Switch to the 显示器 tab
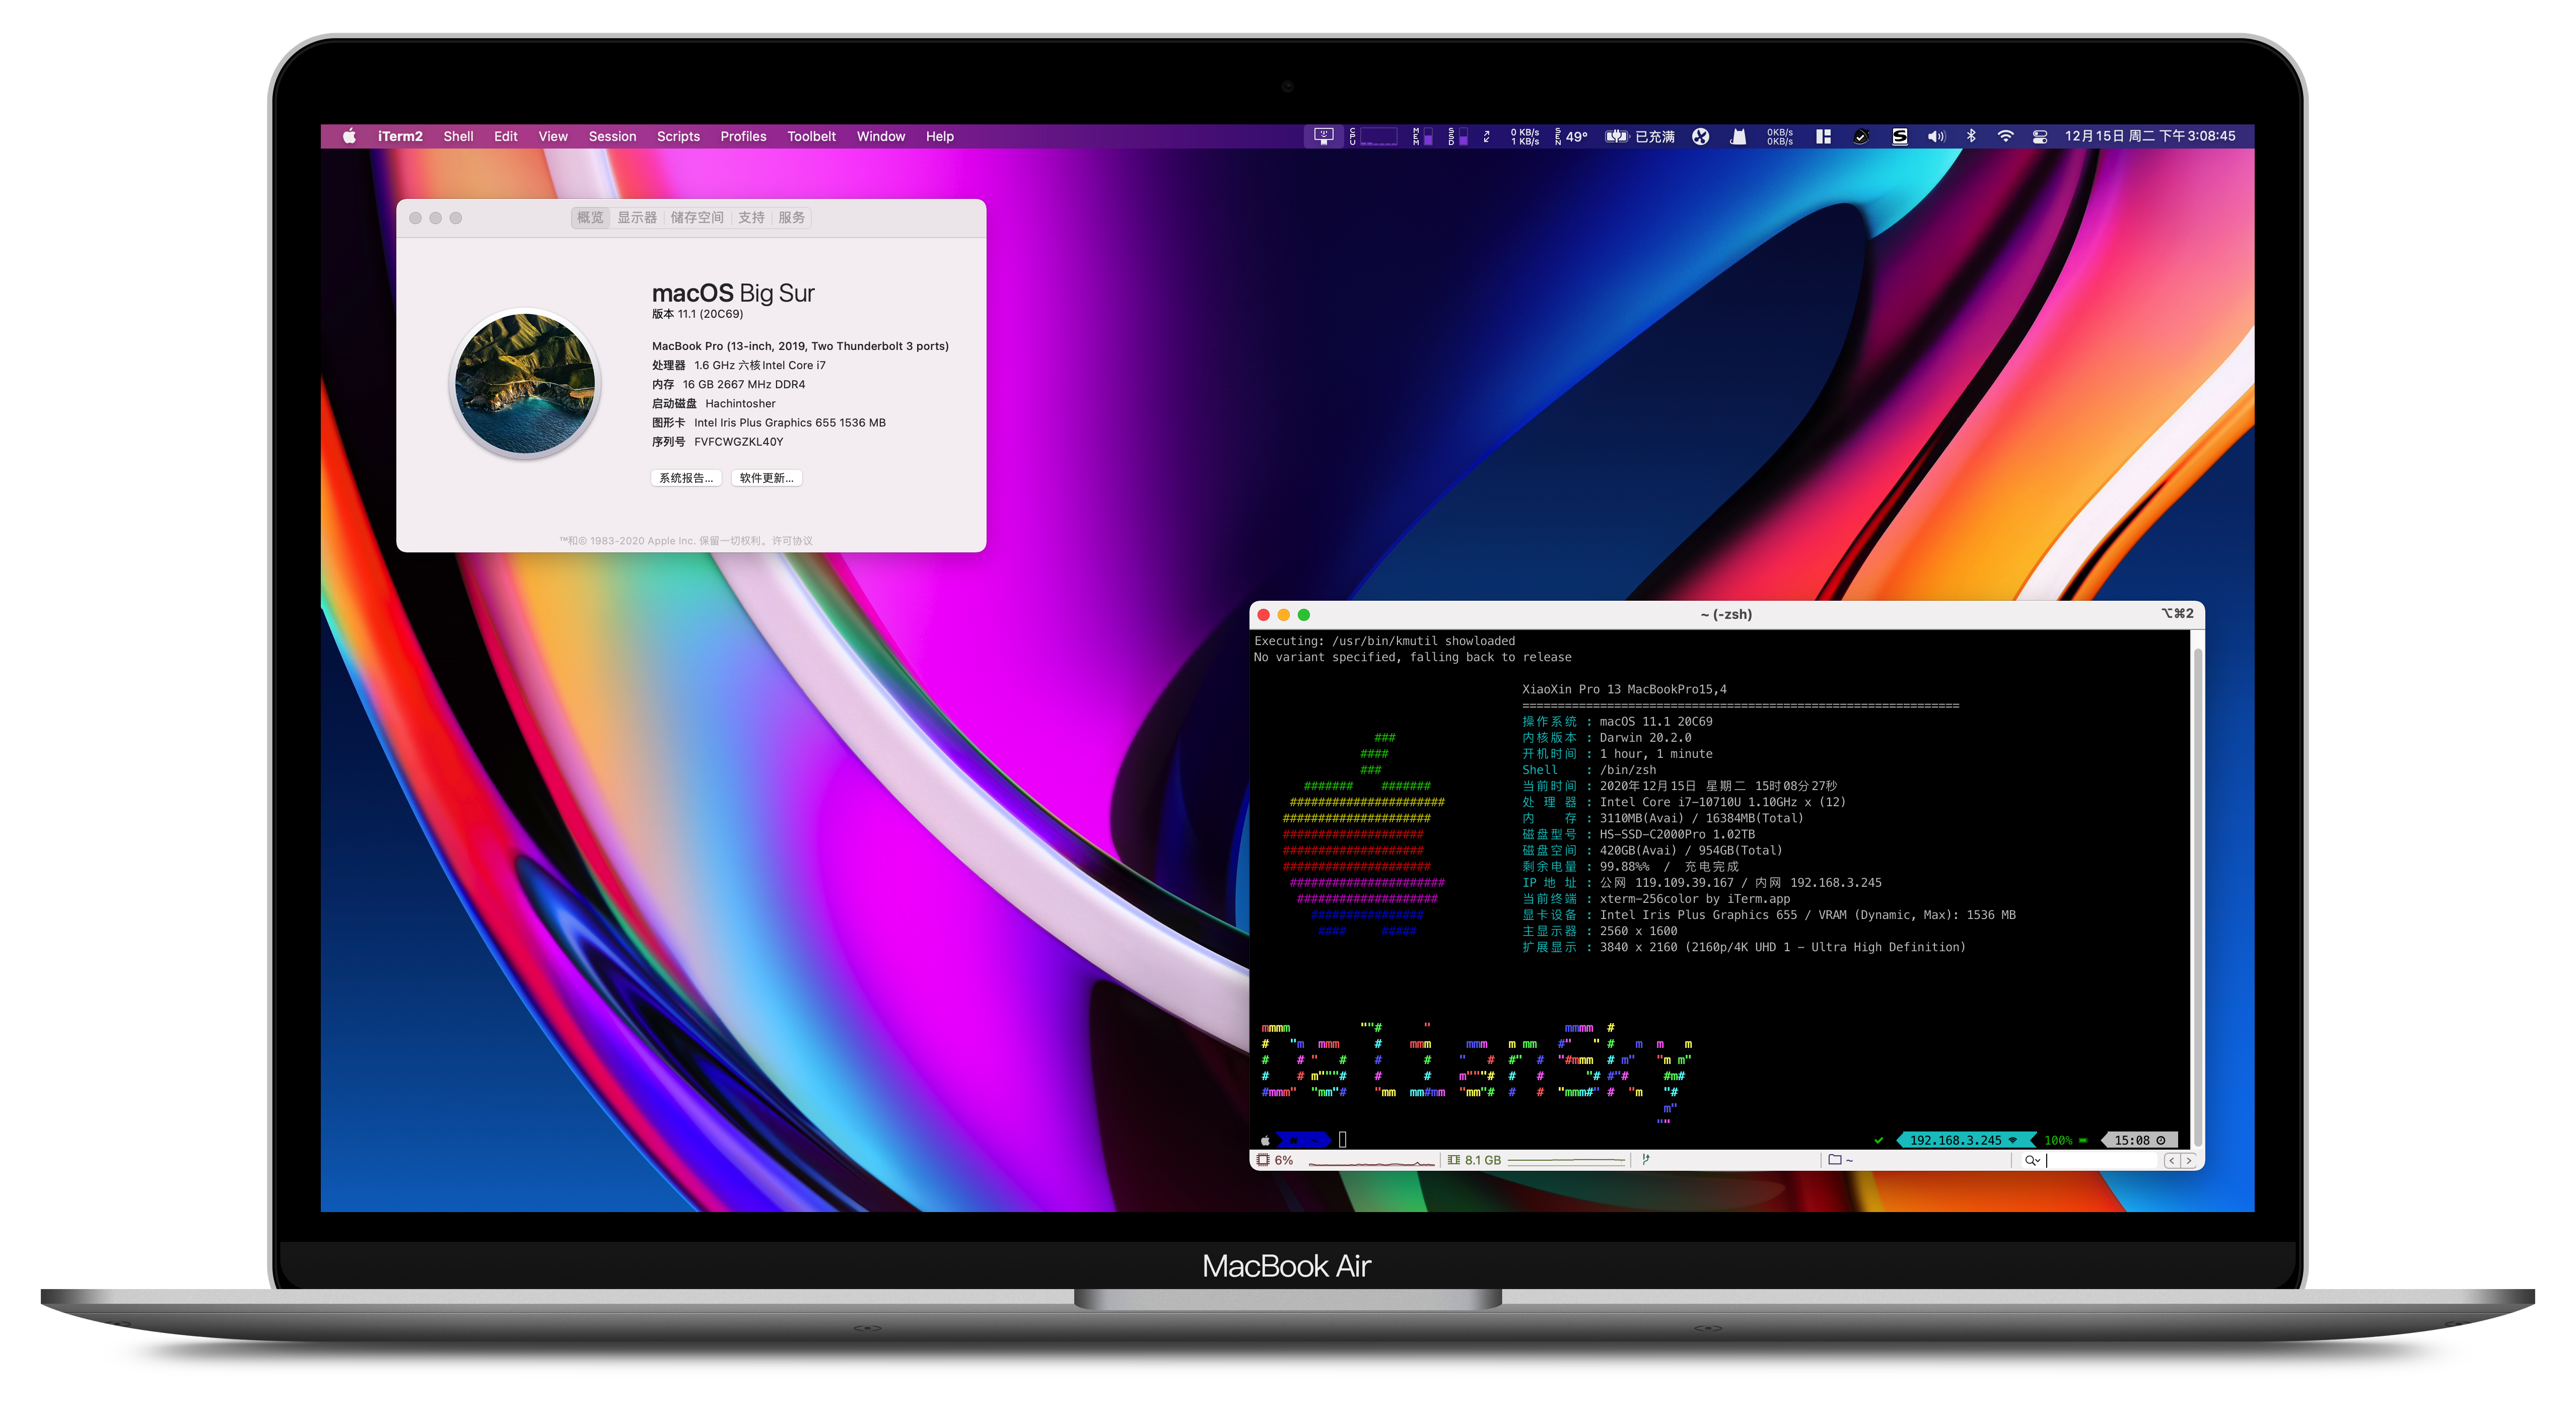Viewport: 2576px width, 1416px height. pyautogui.click(x=637, y=217)
